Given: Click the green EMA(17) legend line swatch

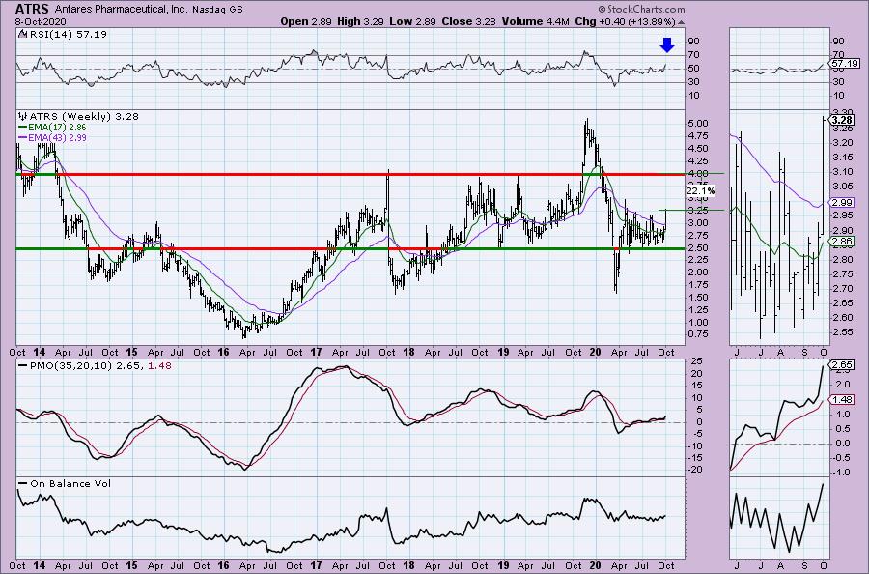Looking at the screenshot, I should click(x=23, y=127).
